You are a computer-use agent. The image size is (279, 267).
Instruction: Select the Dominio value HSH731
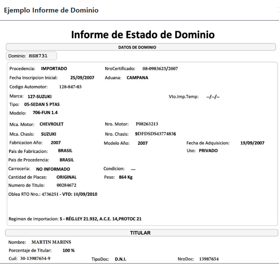point(38,56)
